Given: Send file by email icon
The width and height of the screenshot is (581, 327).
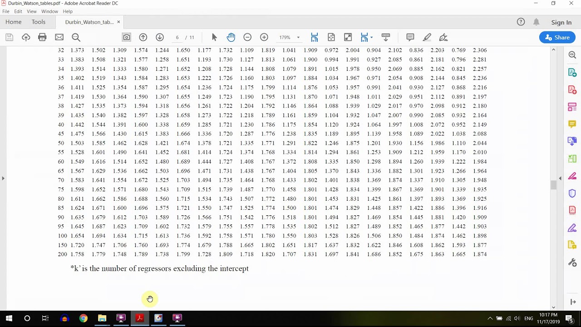Looking at the screenshot, I should (59, 37).
